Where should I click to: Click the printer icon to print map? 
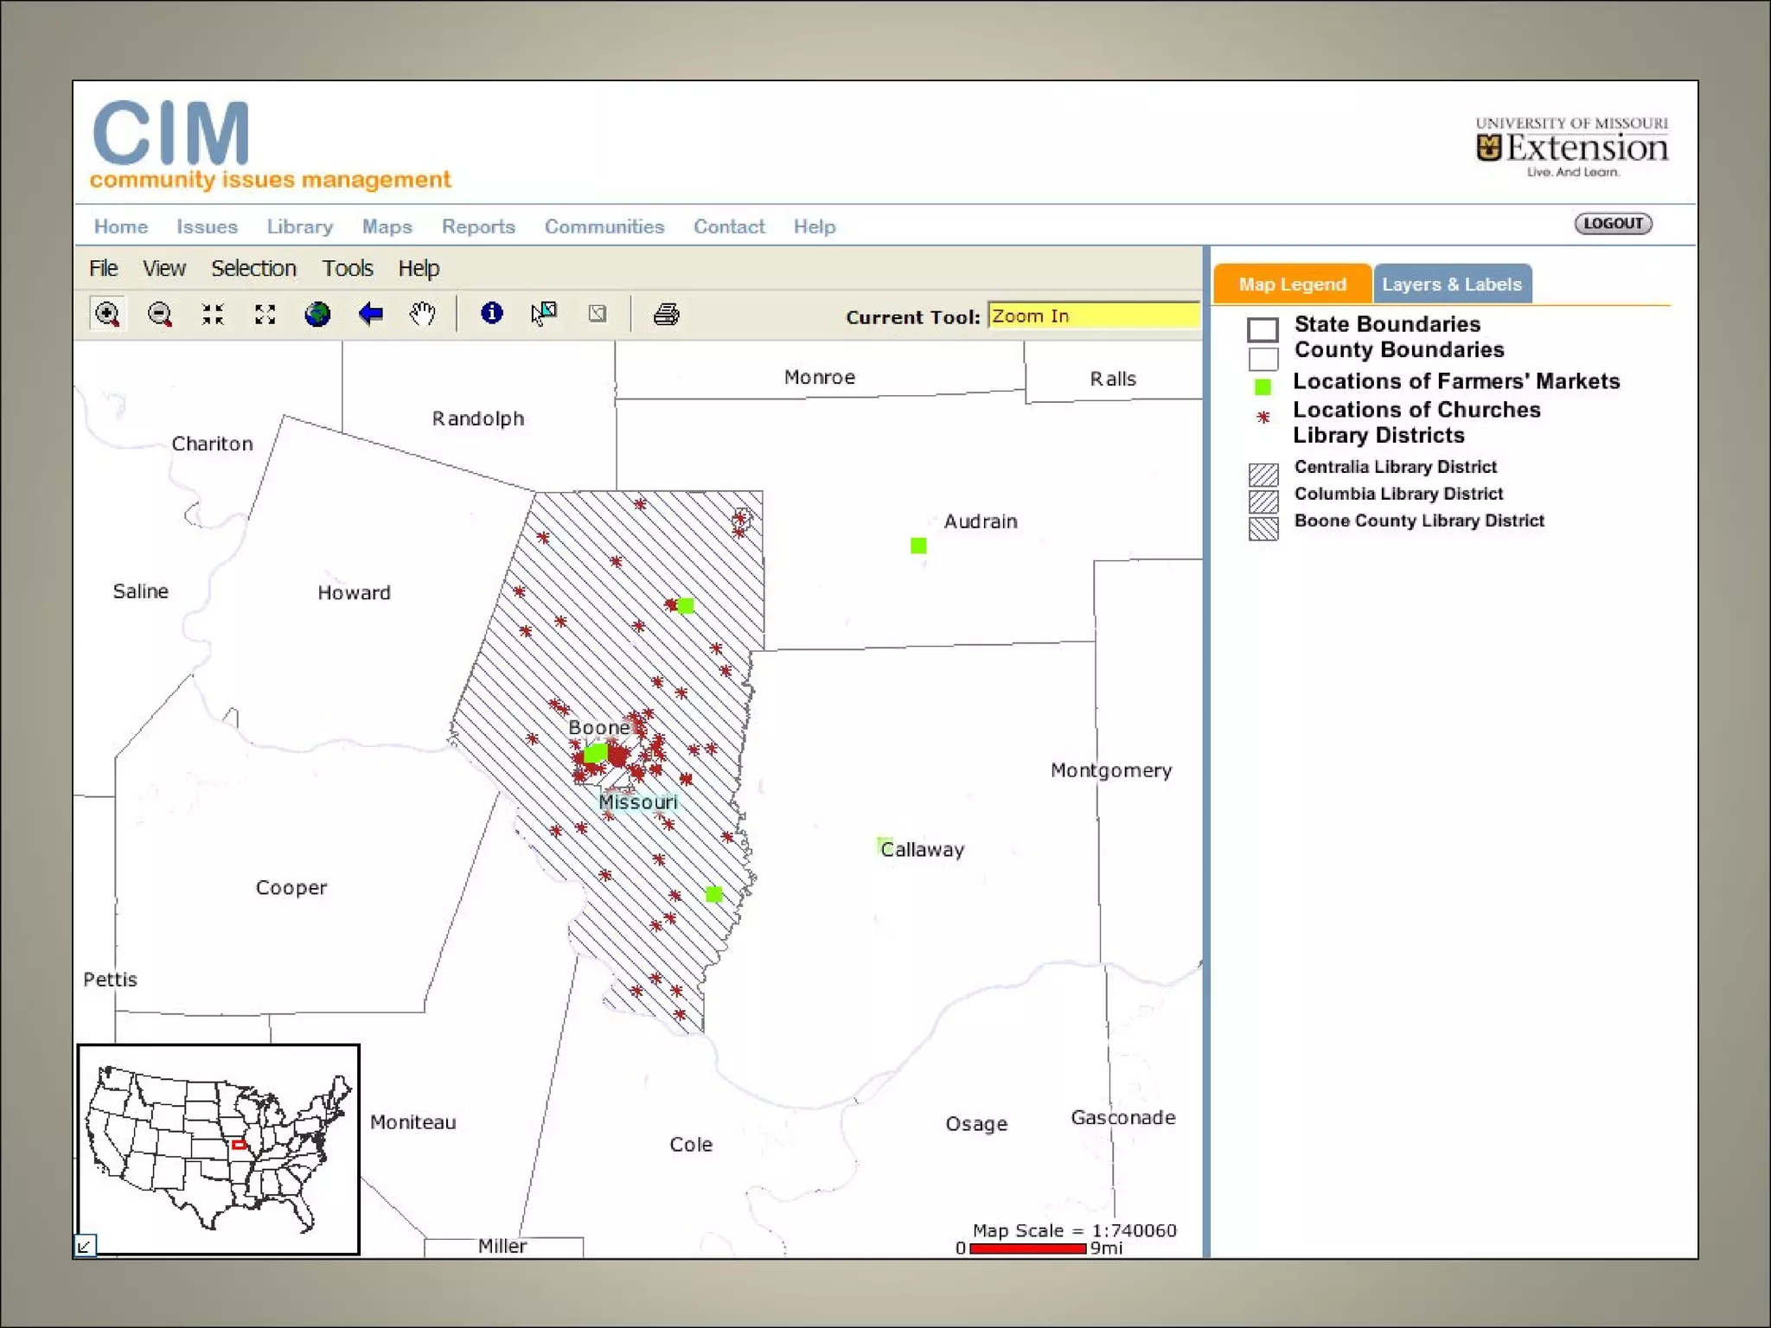tap(666, 314)
